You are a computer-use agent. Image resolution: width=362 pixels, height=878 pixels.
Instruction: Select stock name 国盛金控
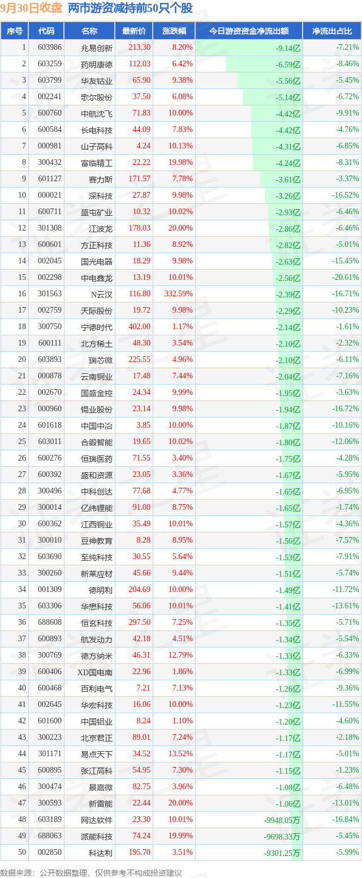97,393
